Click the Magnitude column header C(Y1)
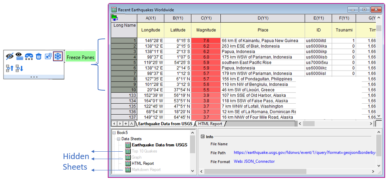 pos(206,18)
